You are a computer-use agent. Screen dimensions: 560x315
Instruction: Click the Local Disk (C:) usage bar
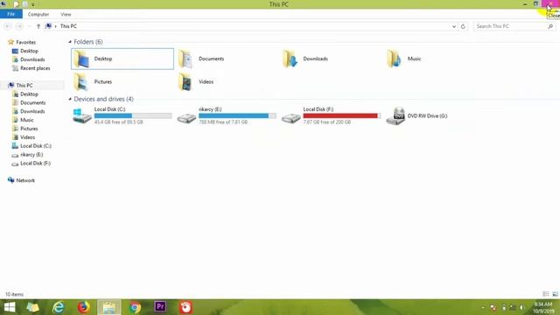coord(133,115)
